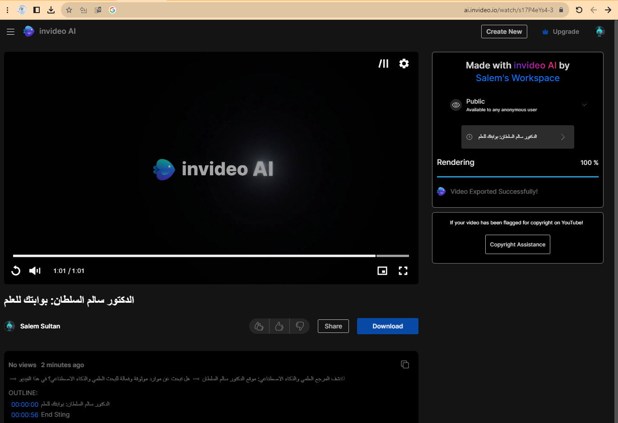Click the Create New button
The image size is (618, 423).
(504, 32)
